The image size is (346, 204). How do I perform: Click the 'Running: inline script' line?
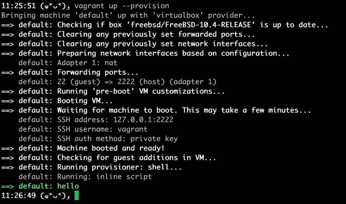105,177
